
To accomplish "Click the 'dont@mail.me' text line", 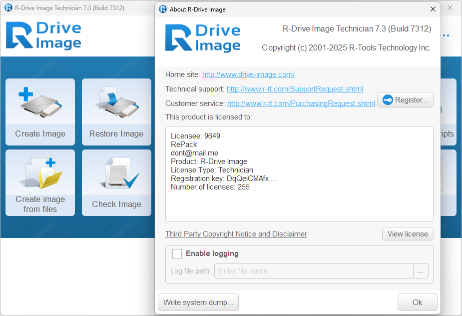I will (x=194, y=153).
